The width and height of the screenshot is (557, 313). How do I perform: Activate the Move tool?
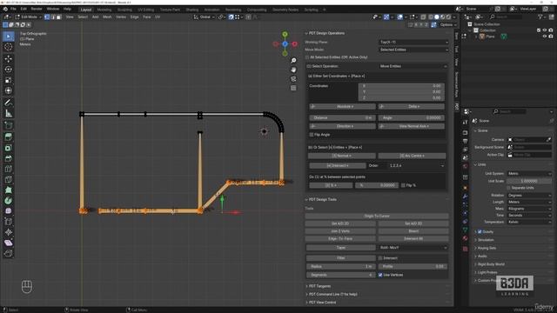point(8,58)
